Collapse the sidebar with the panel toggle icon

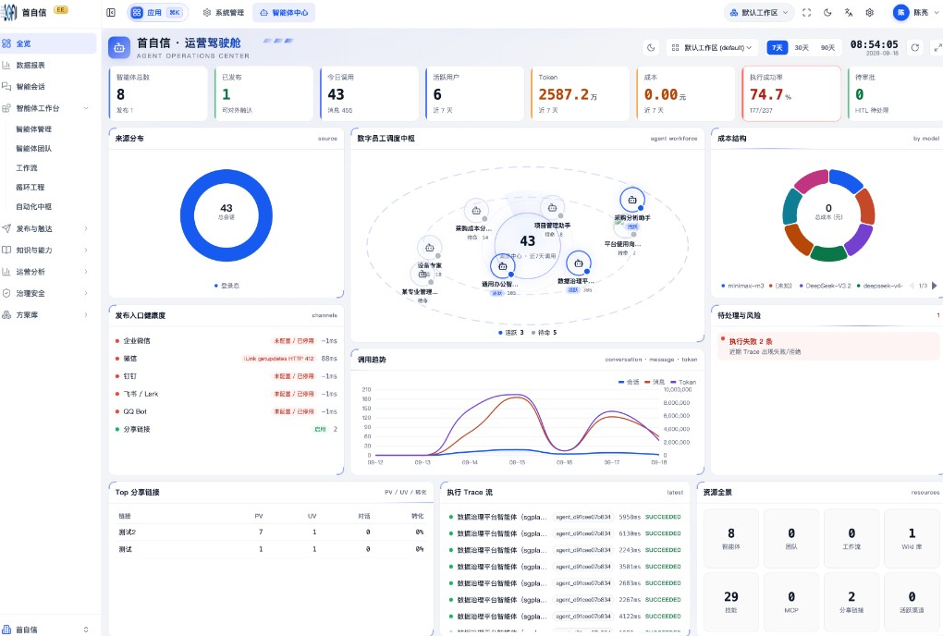point(111,12)
